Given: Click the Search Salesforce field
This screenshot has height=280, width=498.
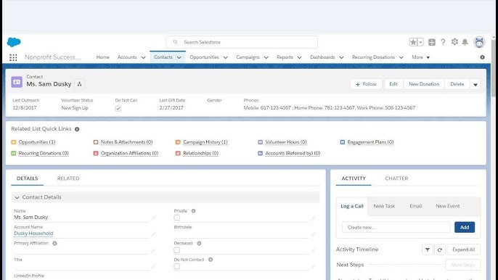Looking at the screenshot, I should click(x=242, y=42).
